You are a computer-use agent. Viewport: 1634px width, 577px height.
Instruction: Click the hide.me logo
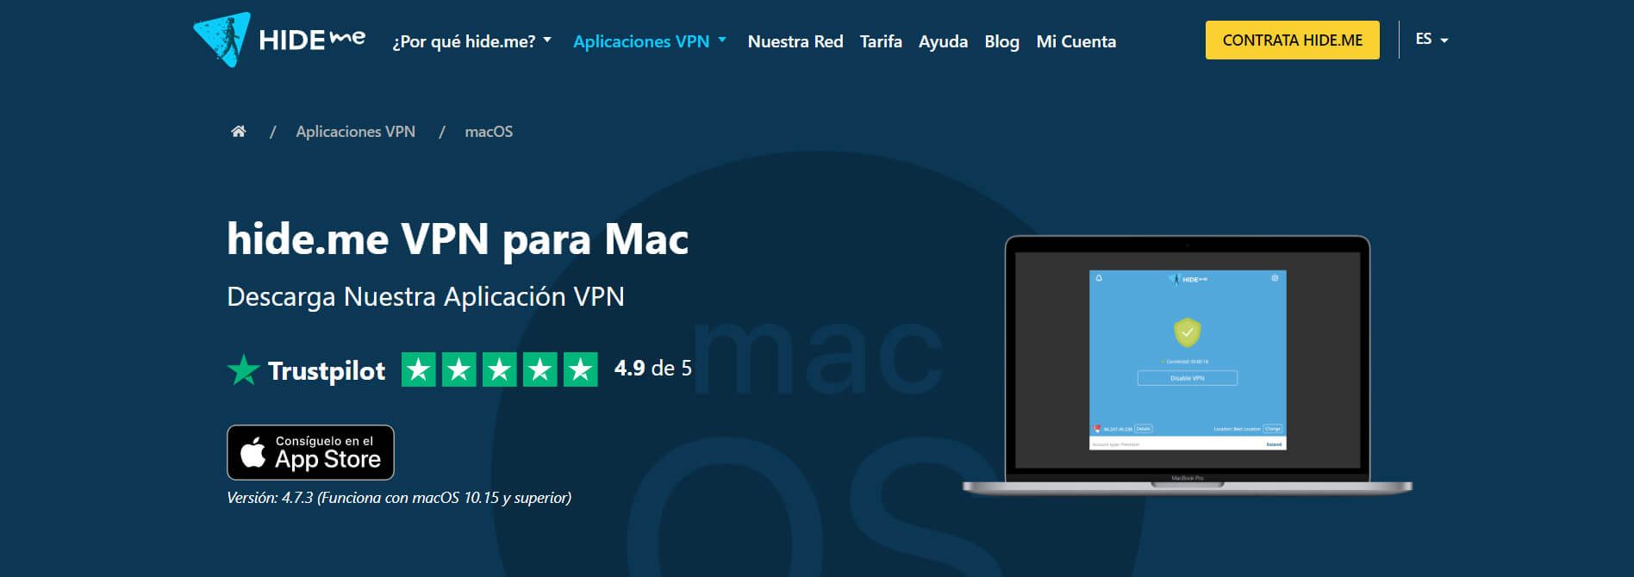pos(279,40)
